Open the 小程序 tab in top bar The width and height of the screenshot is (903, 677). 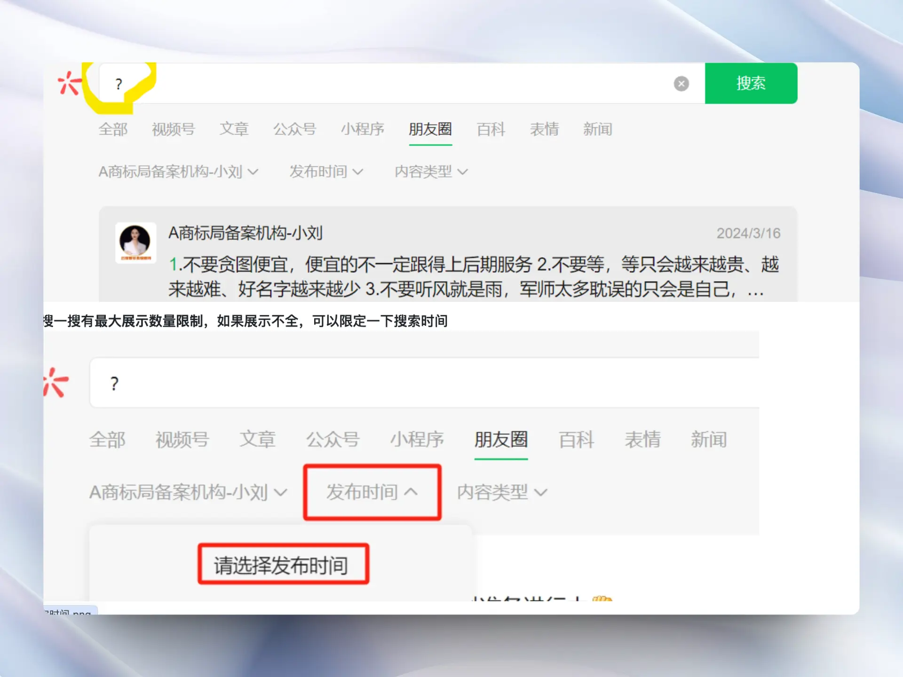362,129
